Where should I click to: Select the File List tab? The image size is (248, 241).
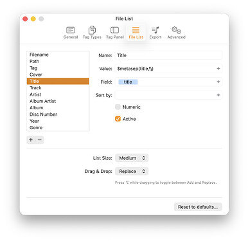[x=136, y=33]
